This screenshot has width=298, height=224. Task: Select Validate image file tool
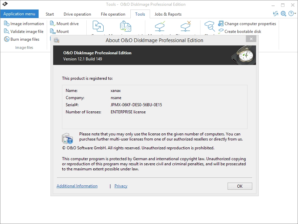coord(24,32)
